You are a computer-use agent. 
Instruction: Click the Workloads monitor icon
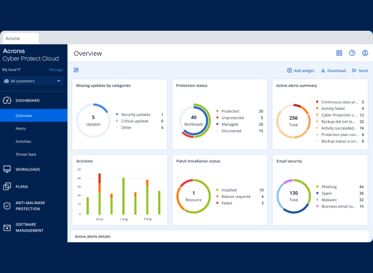click(7, 169)
